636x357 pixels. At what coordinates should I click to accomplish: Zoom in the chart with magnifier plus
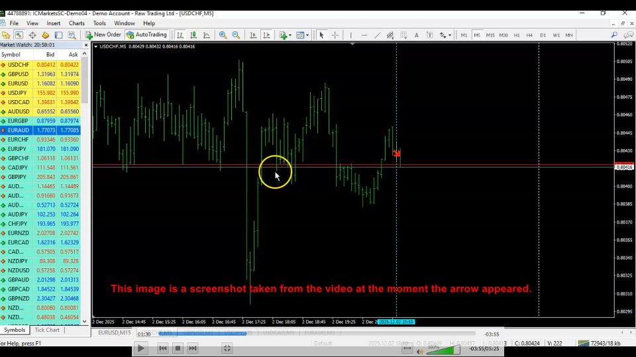[223, 35]
